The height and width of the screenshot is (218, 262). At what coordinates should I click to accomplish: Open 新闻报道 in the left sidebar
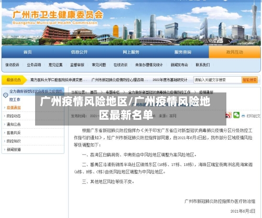[x=14, y=150]
